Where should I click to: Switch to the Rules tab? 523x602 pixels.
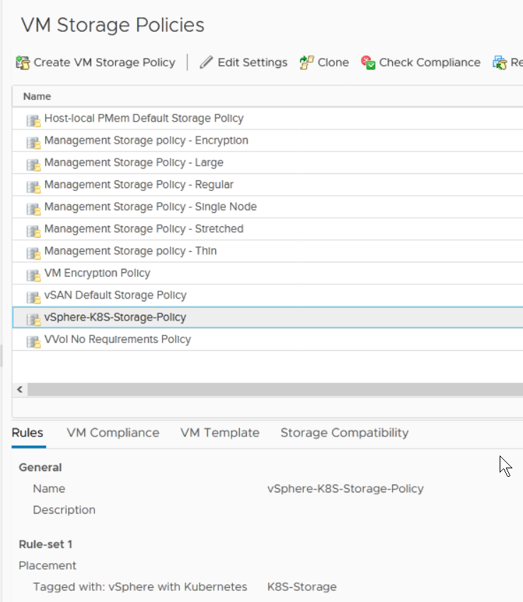(x=28, y=433)
